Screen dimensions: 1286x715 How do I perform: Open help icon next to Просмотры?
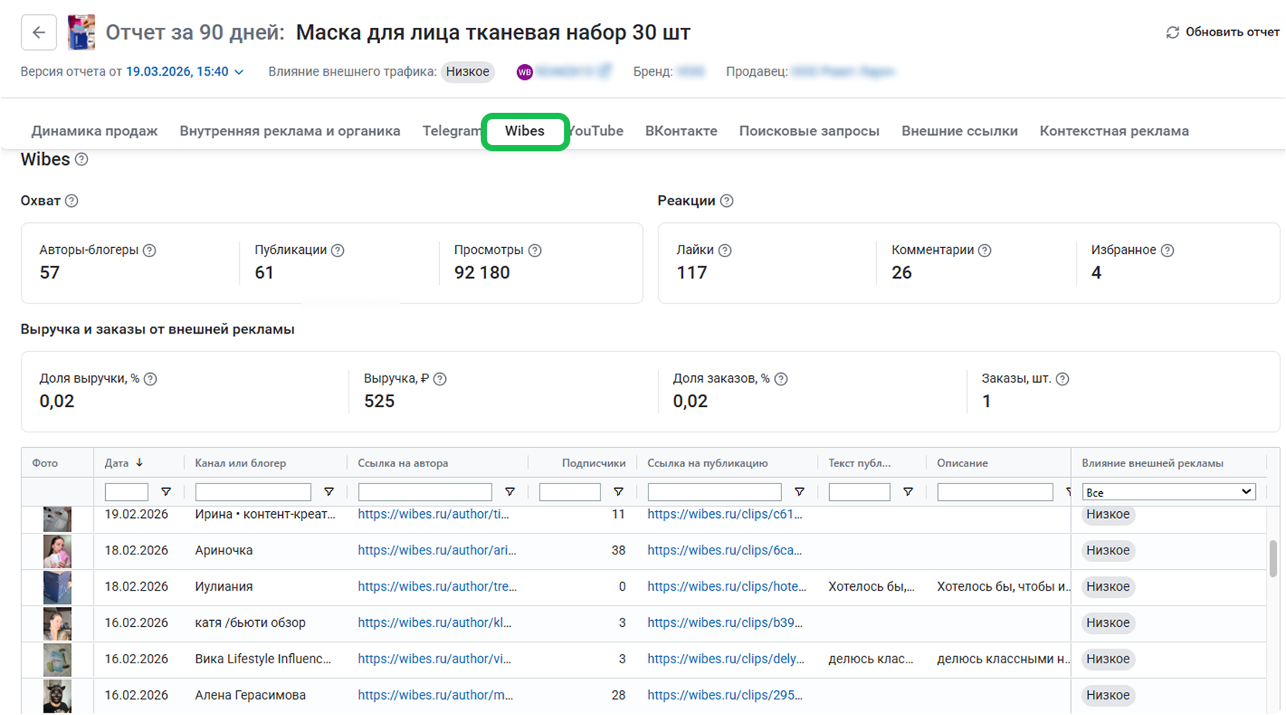pos(535,250)
